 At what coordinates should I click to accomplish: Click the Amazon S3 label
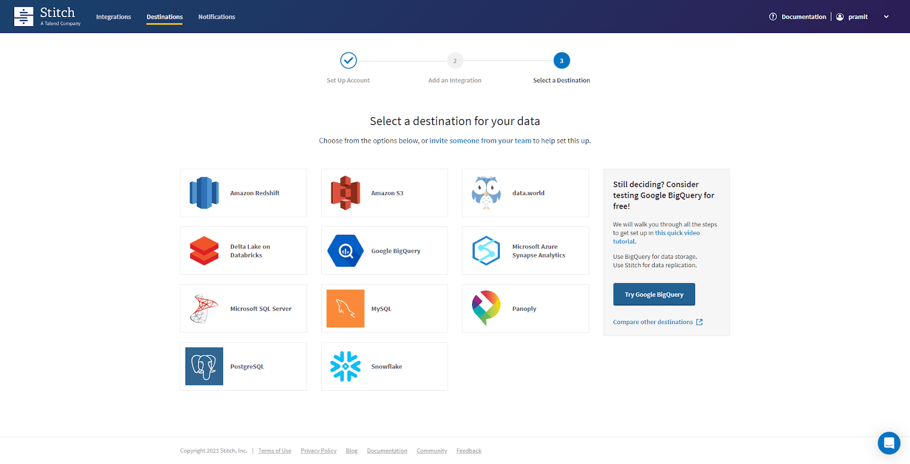[387, 193]
